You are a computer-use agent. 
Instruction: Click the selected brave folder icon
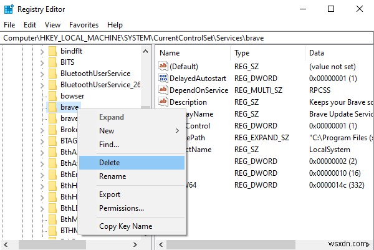click(52, 107)
